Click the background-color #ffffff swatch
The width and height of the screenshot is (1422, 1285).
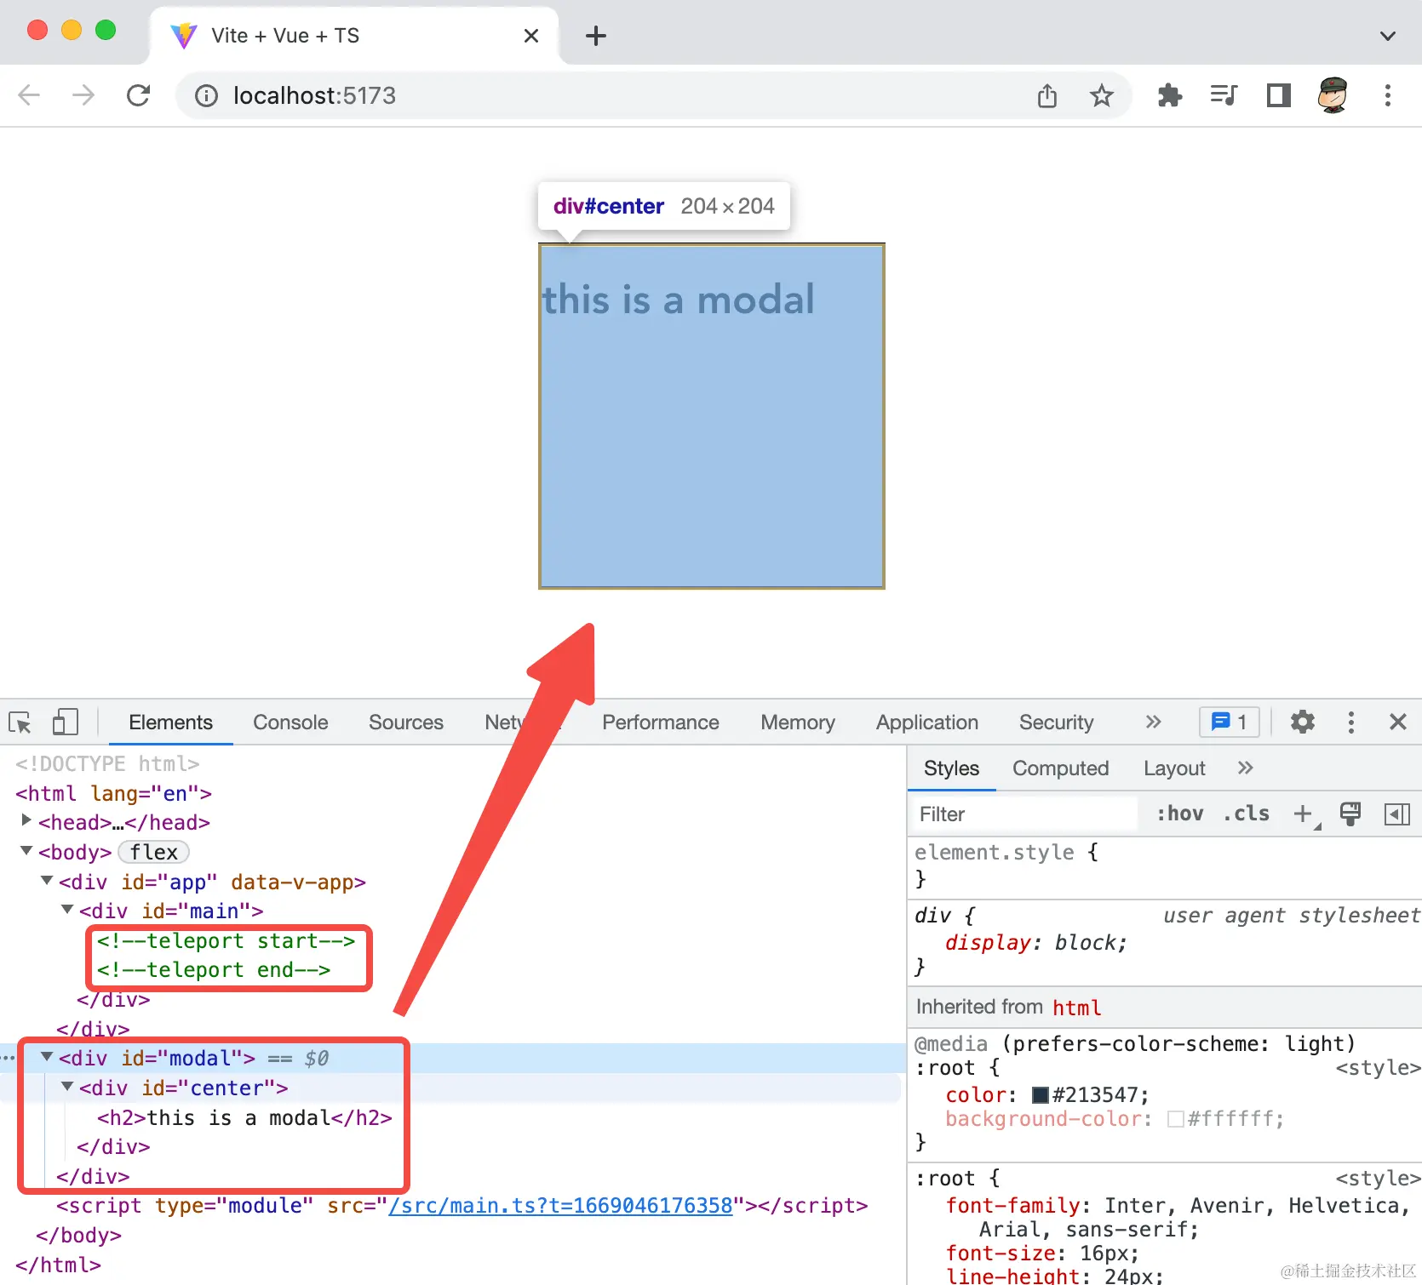click(1175, 1119)
